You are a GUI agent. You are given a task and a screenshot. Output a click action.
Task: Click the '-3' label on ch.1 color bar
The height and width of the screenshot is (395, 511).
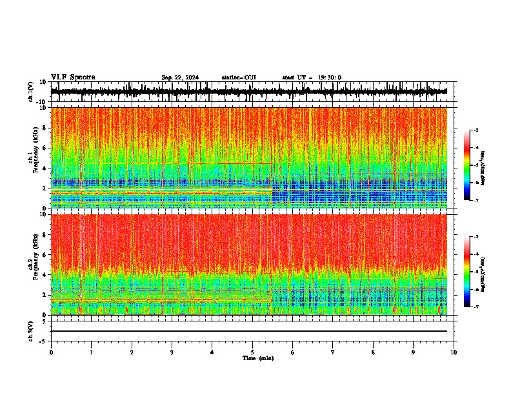tap(476, 130)
